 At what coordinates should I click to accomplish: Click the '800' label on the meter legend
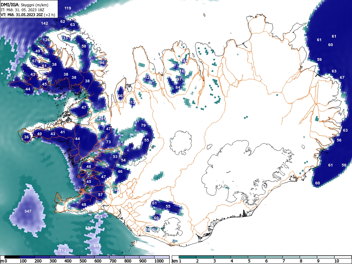(128, 261)
